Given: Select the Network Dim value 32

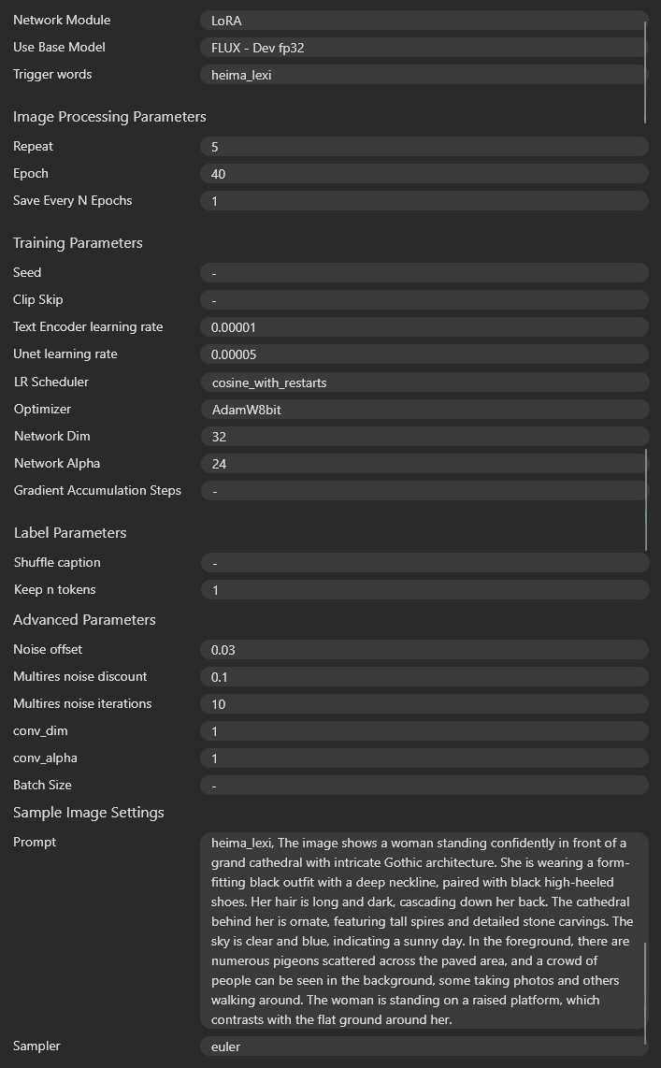Looking at the screenshot, I should tap(424, 437).
